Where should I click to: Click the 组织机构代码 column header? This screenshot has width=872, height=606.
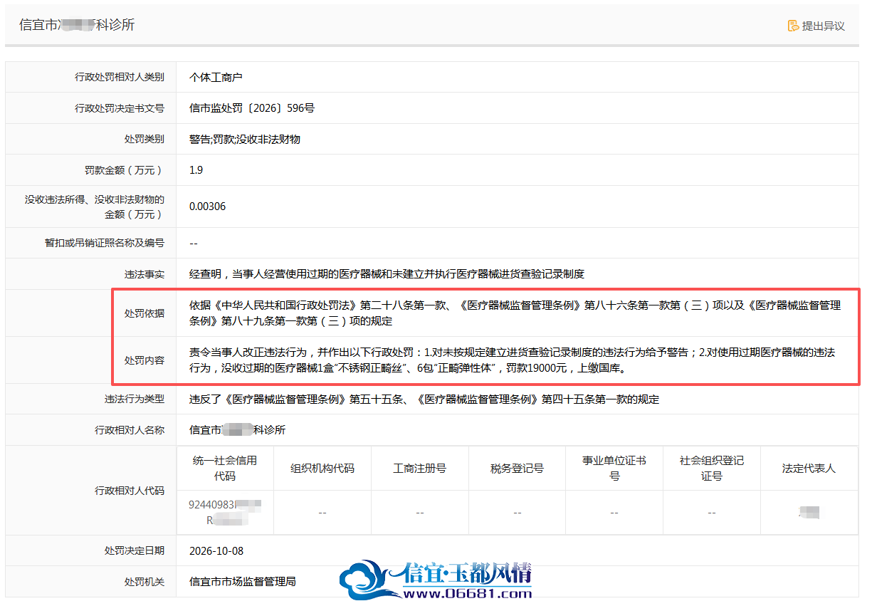322,468
